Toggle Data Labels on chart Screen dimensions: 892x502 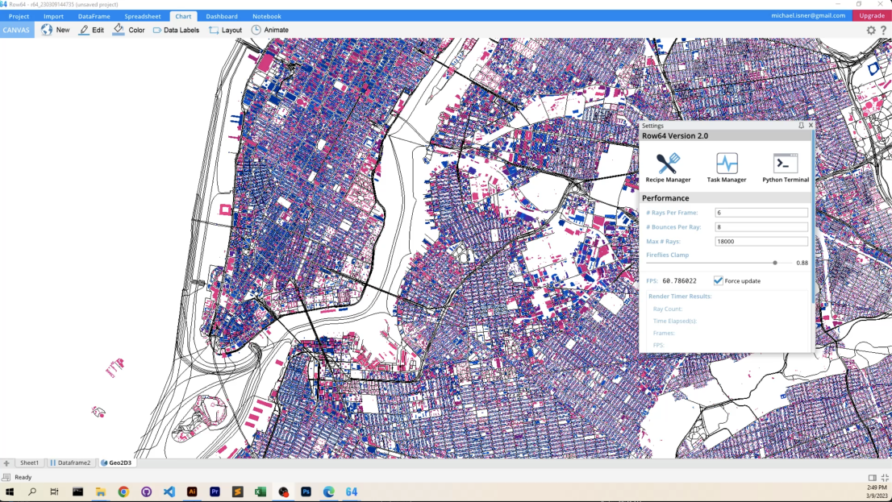(x=175, y=30)
